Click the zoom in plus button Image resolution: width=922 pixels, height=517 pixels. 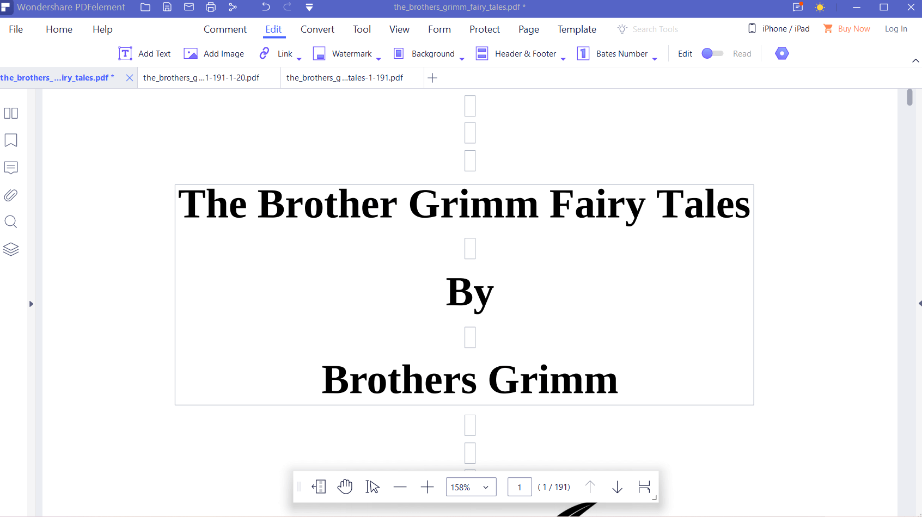tap(428, 487)
